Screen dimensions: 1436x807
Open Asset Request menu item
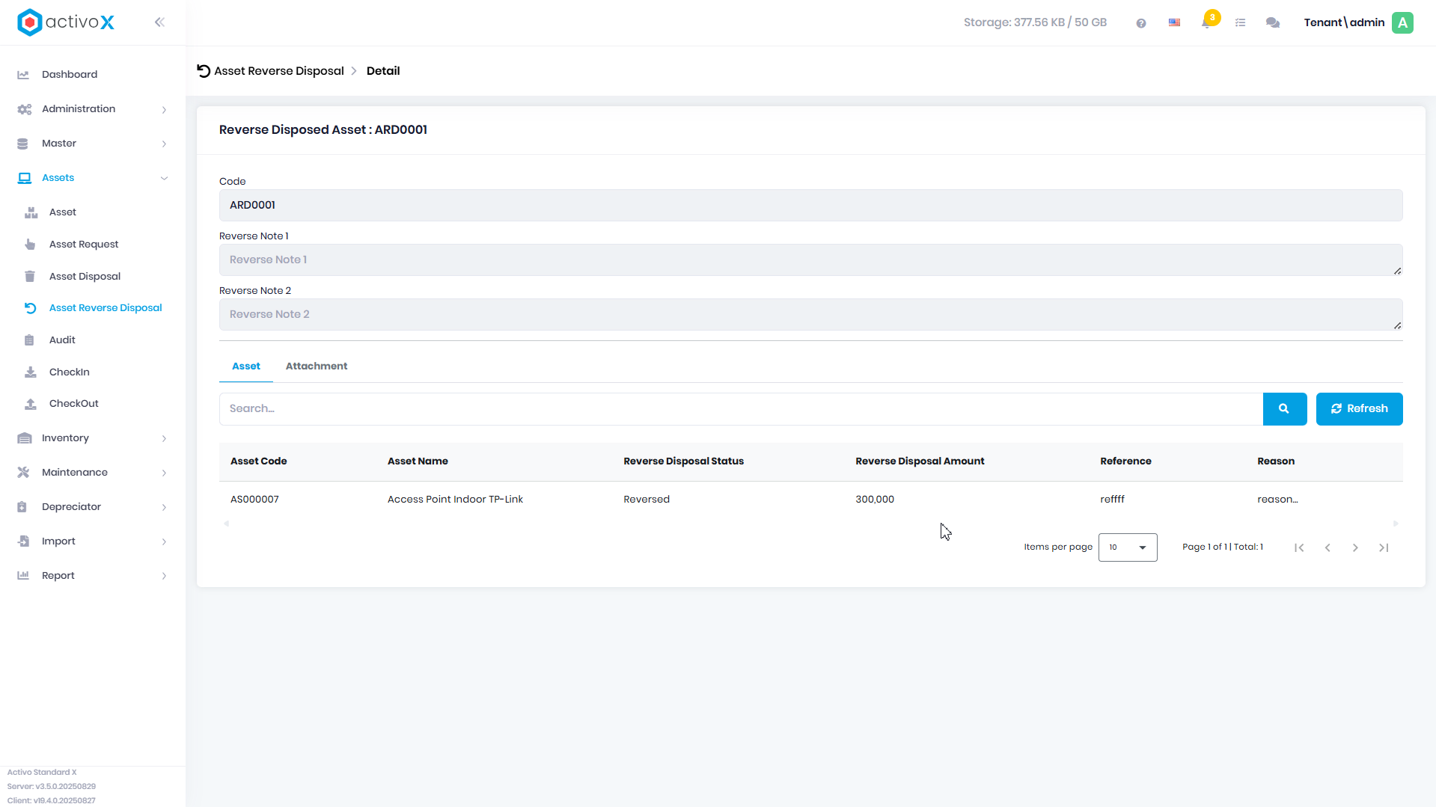pyautogui.click(x=84, y=245)
